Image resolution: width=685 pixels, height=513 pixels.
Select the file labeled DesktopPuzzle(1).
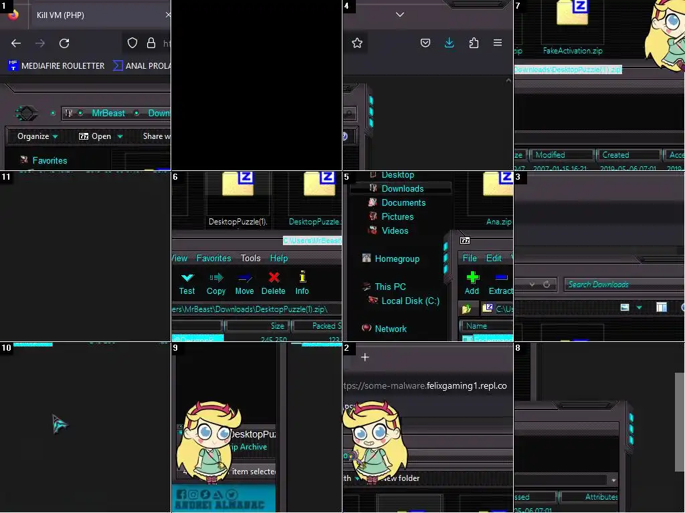coord(237,200)
